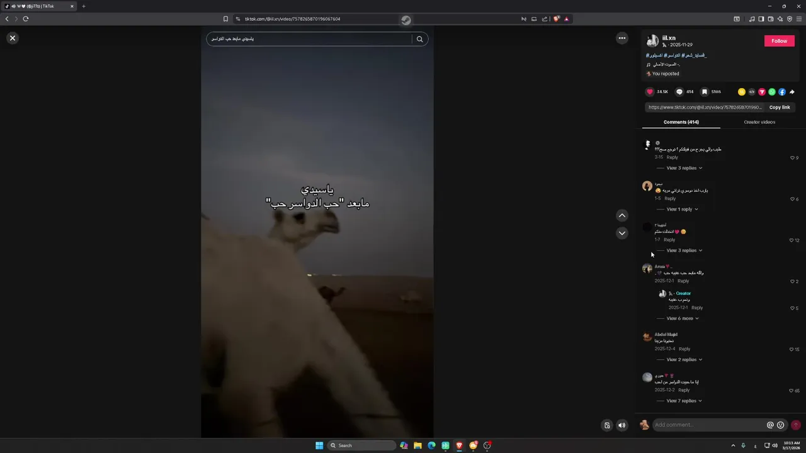Image resolution: width=806 pixels, height=453 pixels.
Task: Open the Brave Shields lion icon
Action: click(x=556, y=19)
